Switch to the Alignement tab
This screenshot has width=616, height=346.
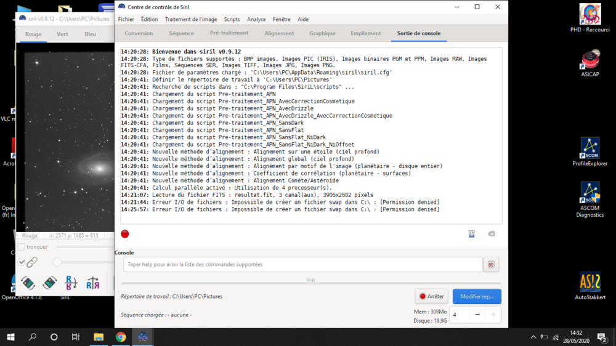click(279, 33)
